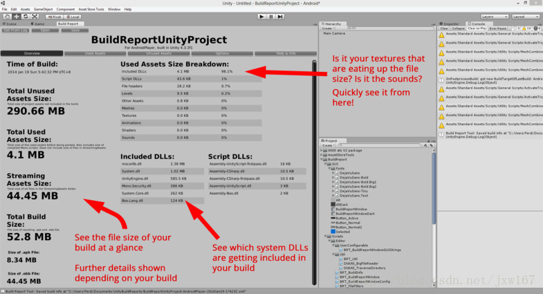Image resolution: width=543 pixels, height=294 pixels.
Task: Select the Move tool in the toolbar
Action: point(17,17)
